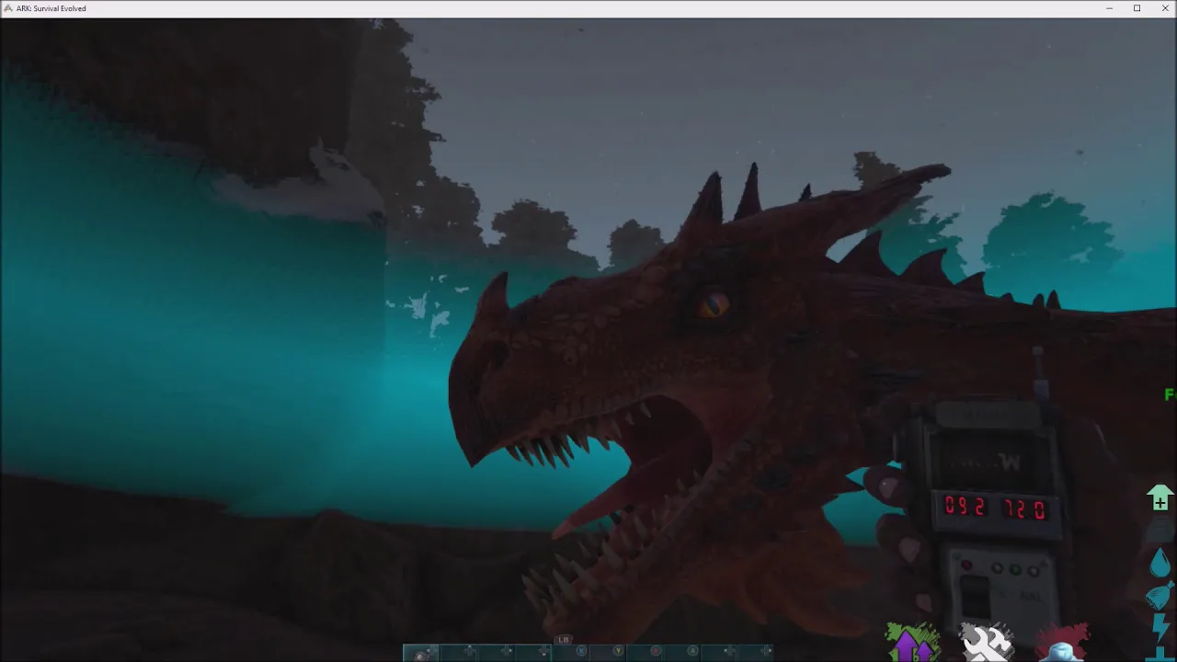Click the meat food stat icon
The width and height of the screenshot is (1177, 662).
[x=1160, y=595]
